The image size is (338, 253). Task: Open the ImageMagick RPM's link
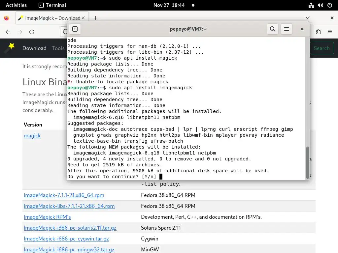(47, 217)
